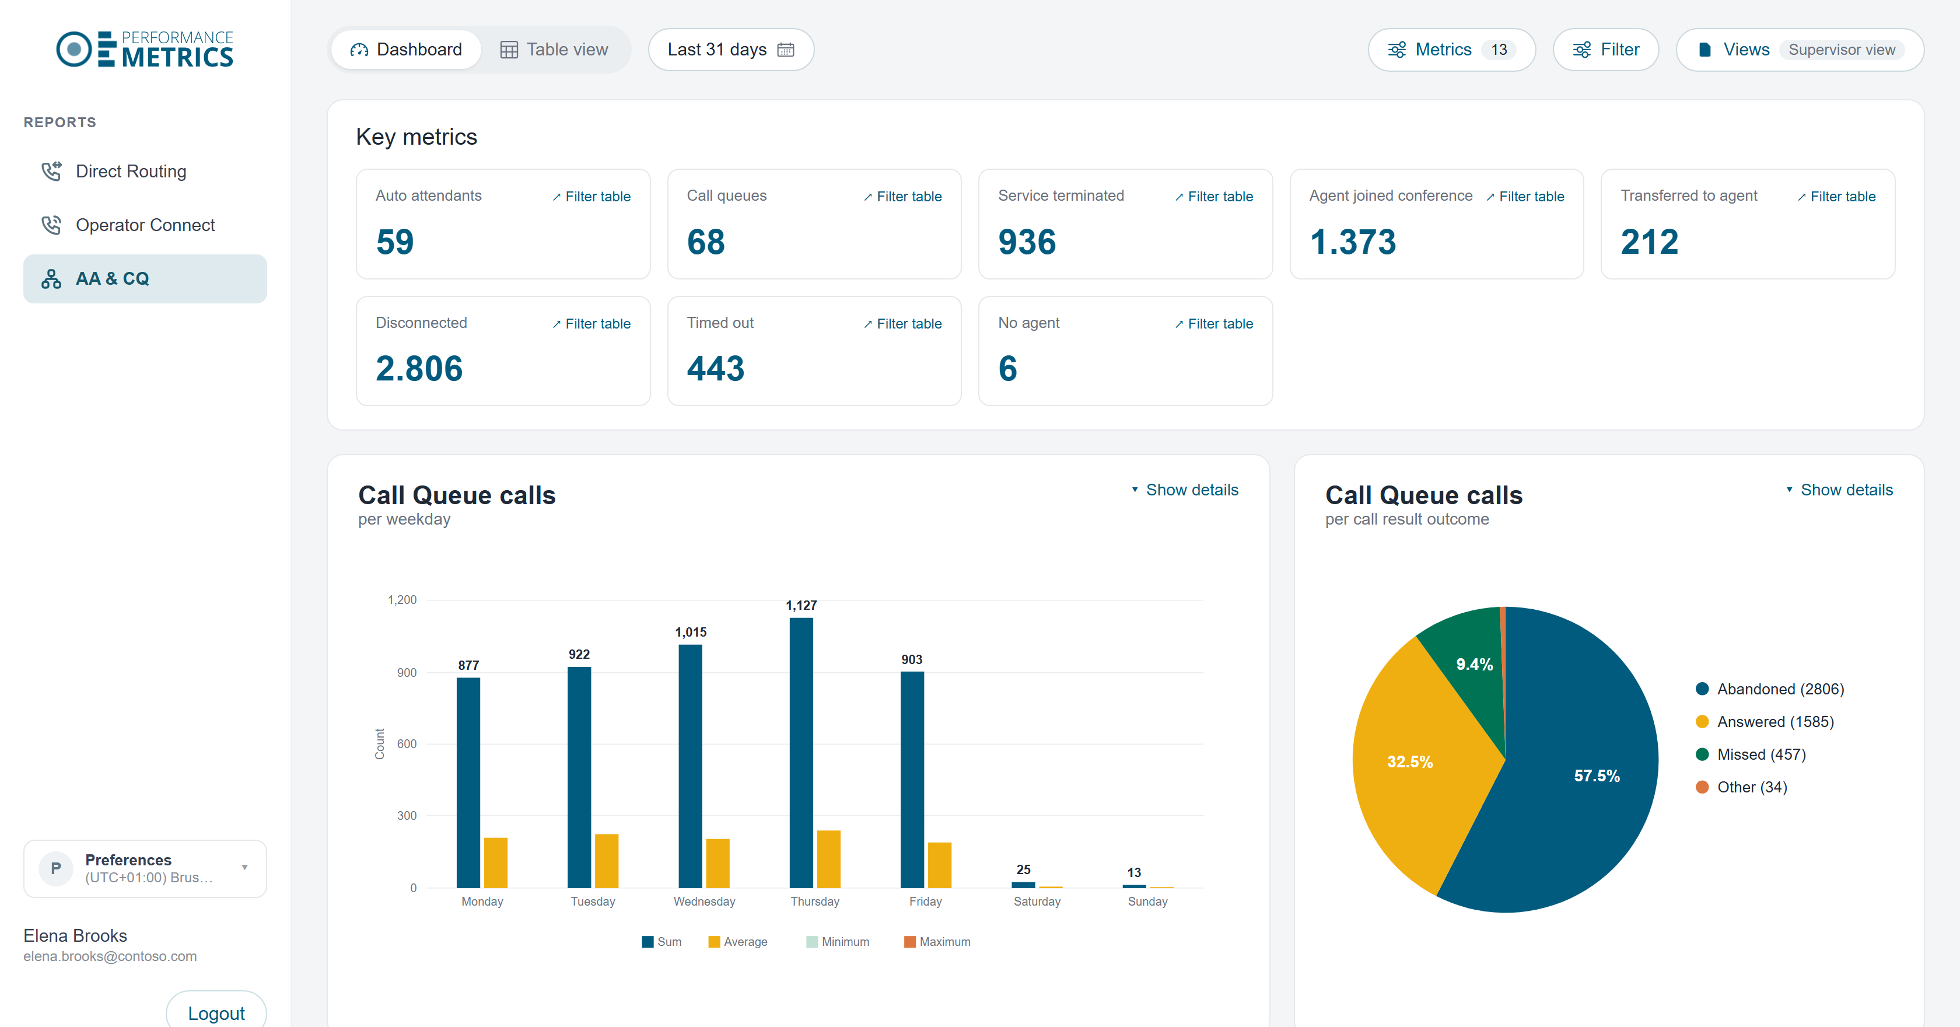
Task: Click the Timed out value 443
Action: click(715, 369)
